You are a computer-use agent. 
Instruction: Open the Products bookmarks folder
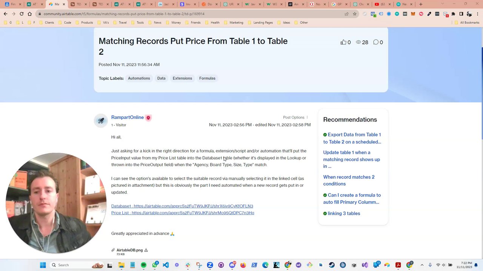coord(84,23)
